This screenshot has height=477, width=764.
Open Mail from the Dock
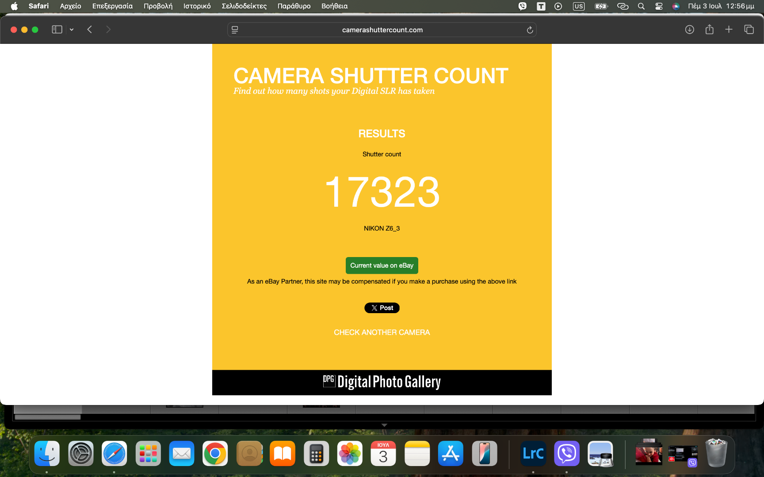coord(182,454)
